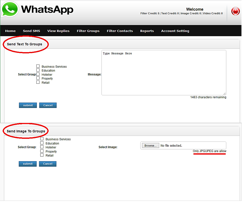Screen dimensions: 242x202
Task: Click into the Type Message Here textarea
Action: [x=164, y=72]
